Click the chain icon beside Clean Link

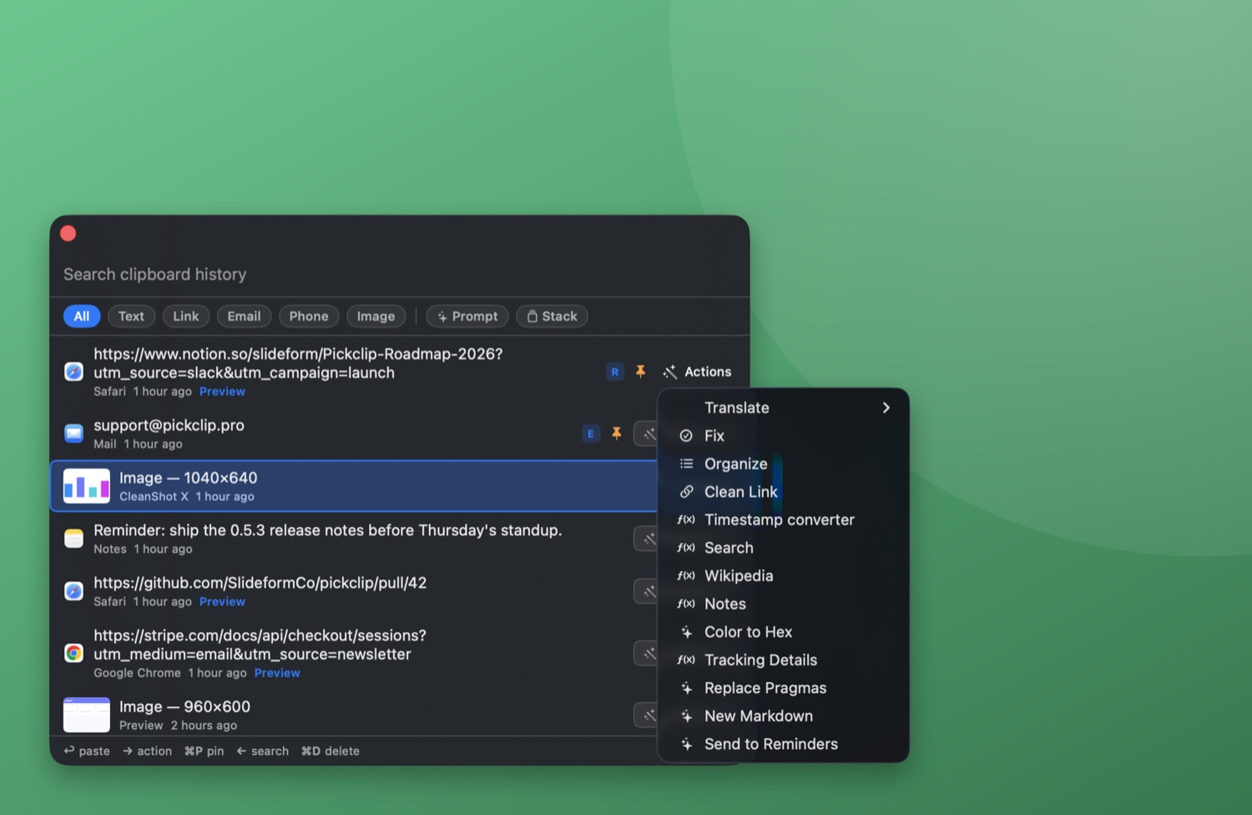click(x=686, y=492)
